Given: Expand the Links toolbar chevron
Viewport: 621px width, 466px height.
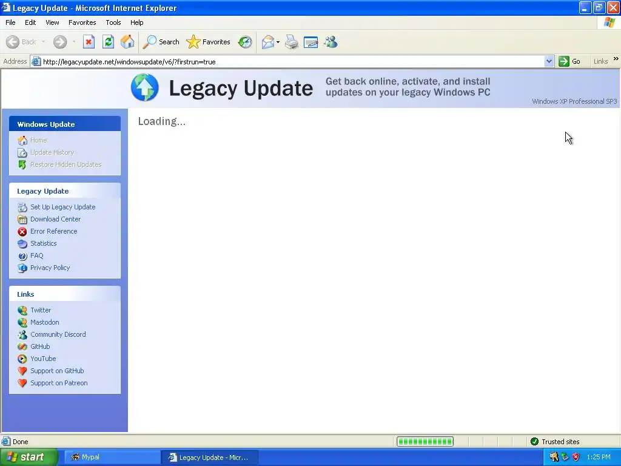Looking at the screenshot, I should tap(616, 59).
